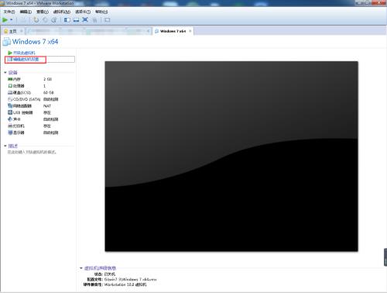Close the Windows 7 x64 tab
The height and width of the screenshot is (293, 387).
[190, 31]
